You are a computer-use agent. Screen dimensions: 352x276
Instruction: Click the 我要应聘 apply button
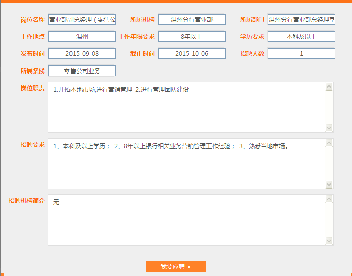point(175,266)
